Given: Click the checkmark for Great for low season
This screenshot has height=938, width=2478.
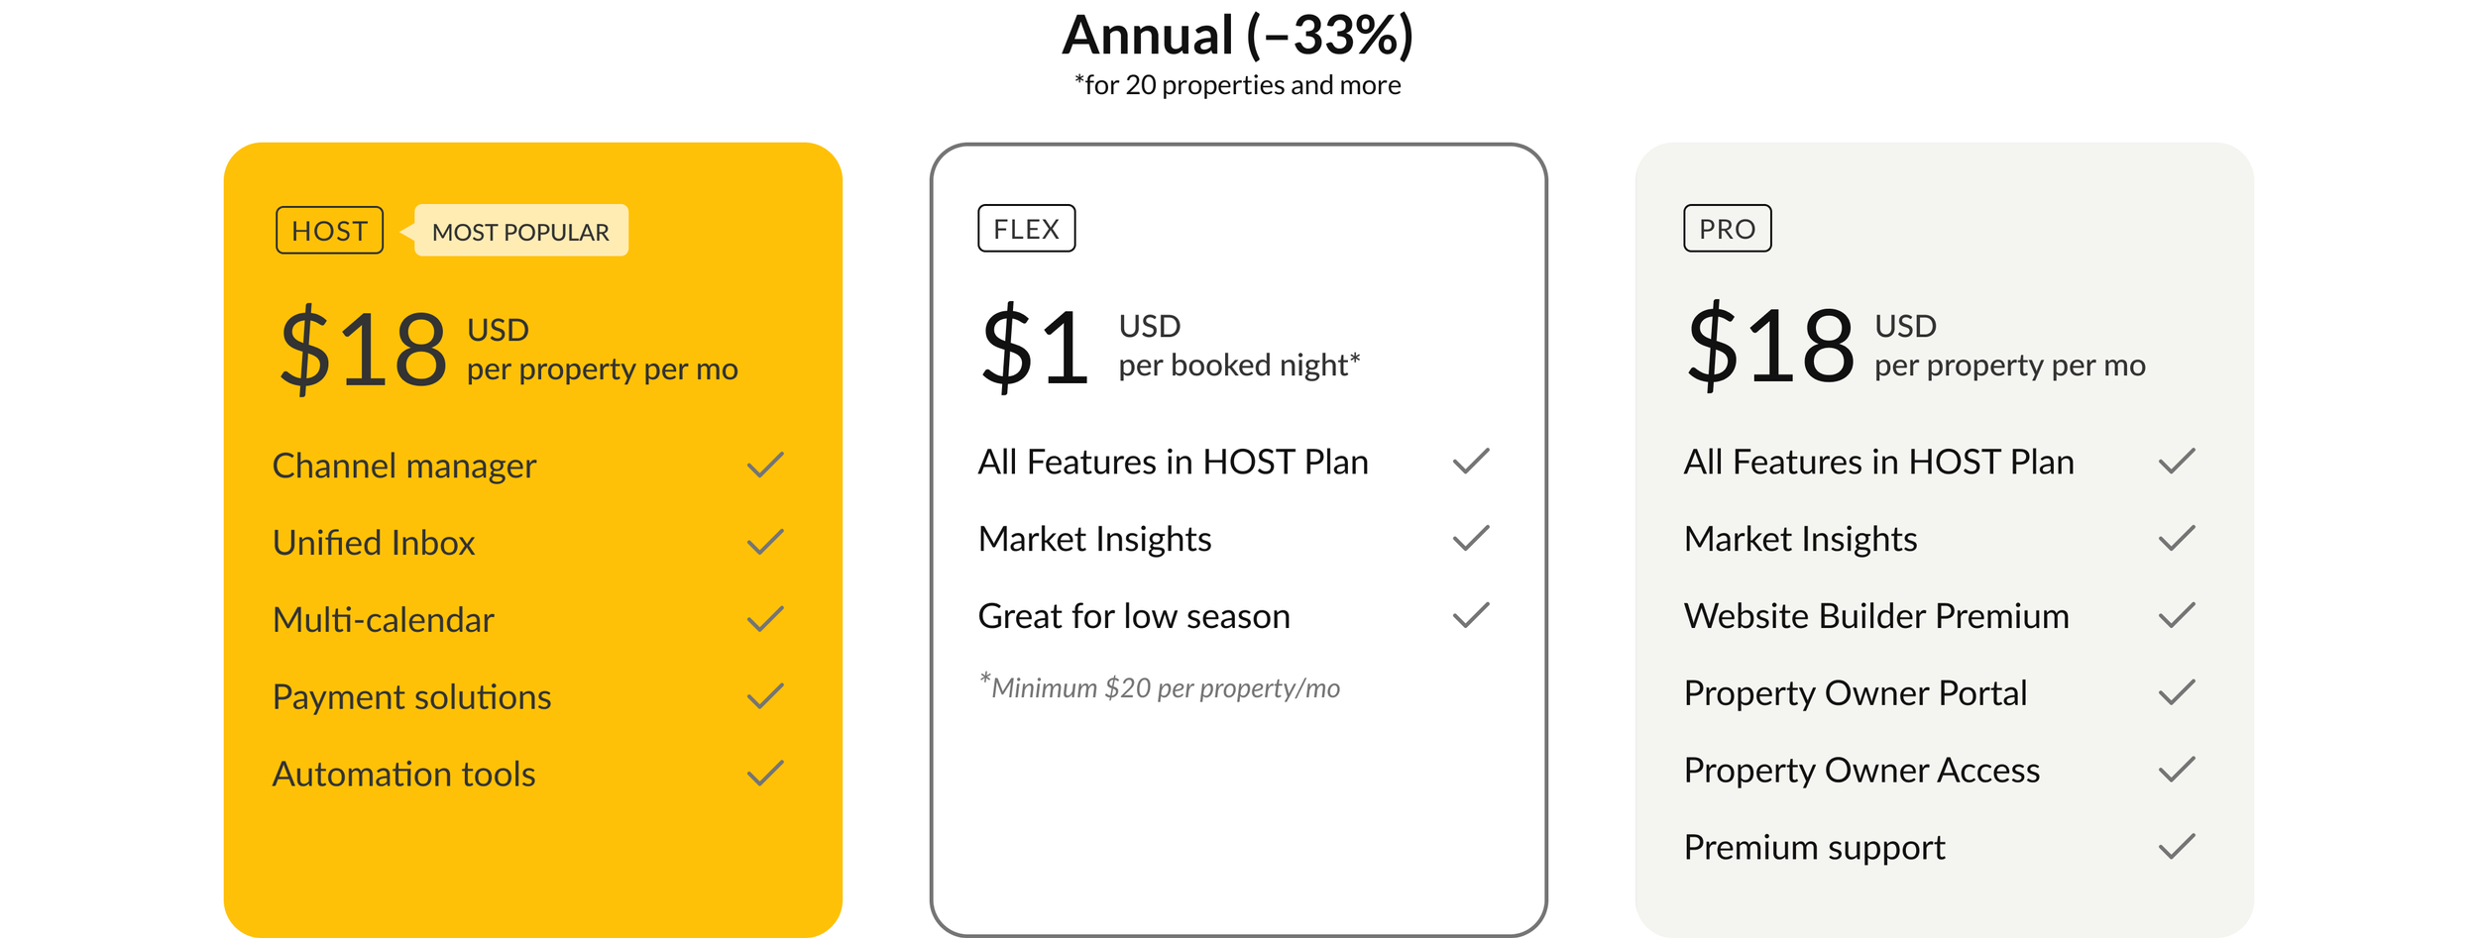Looking at the screenshot, I should [x=1471, y=615].
